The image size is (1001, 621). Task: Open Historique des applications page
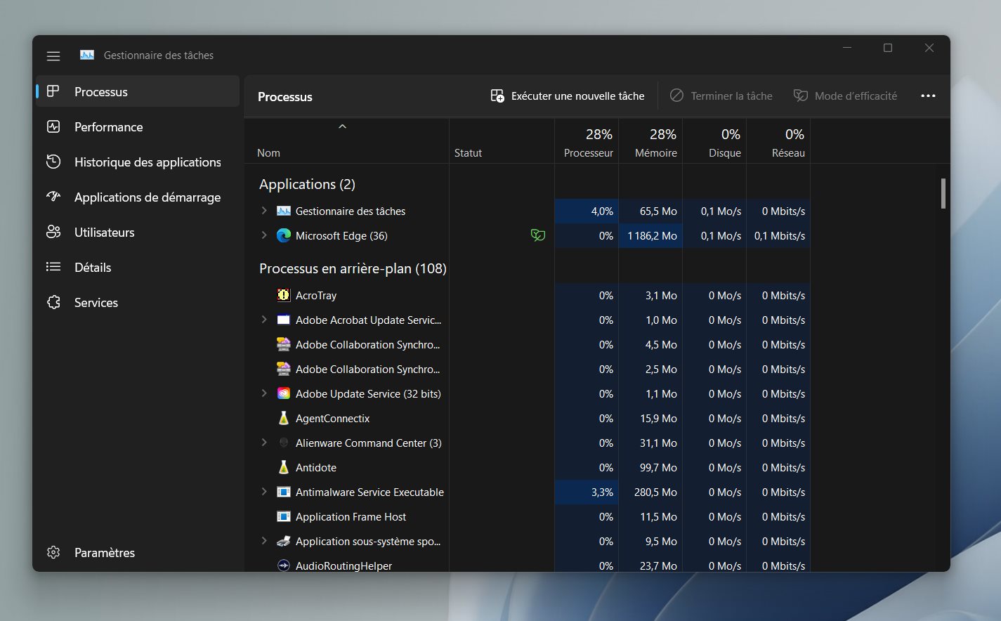click(138, 162)
